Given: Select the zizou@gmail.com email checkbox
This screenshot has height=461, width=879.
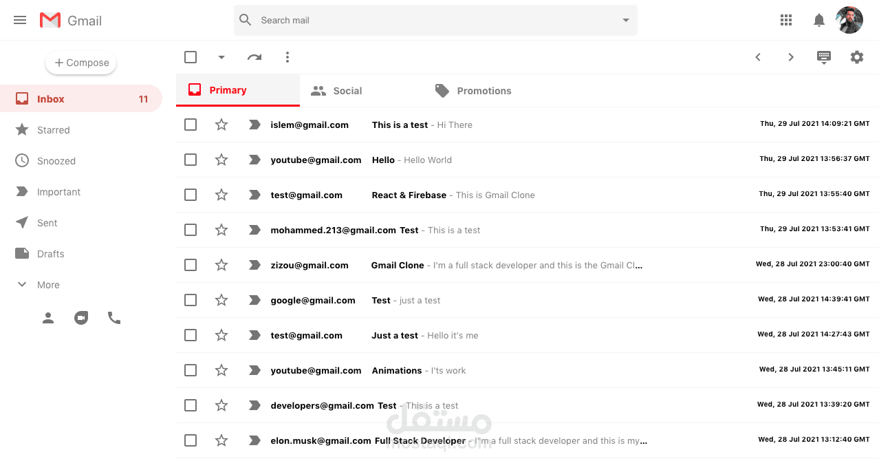Looking at the screenshot, I should click(x=191, y=265).
